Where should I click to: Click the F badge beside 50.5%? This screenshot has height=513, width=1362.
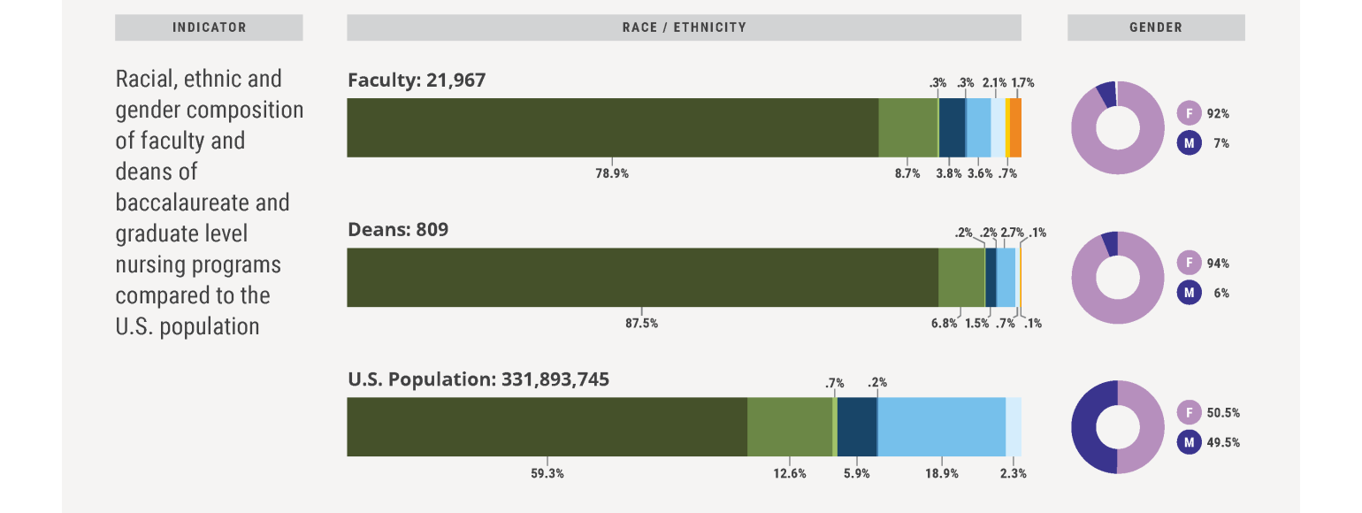pyautogui.click(x=1189, y=412)
